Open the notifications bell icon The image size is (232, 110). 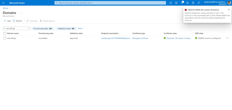coord(182,3)
